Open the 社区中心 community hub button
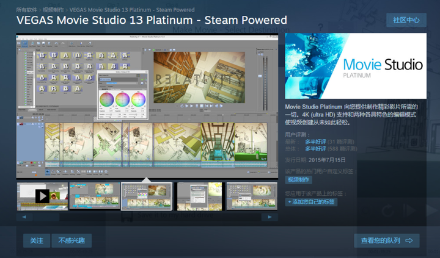440x258 pixels. tap(406, 20)
